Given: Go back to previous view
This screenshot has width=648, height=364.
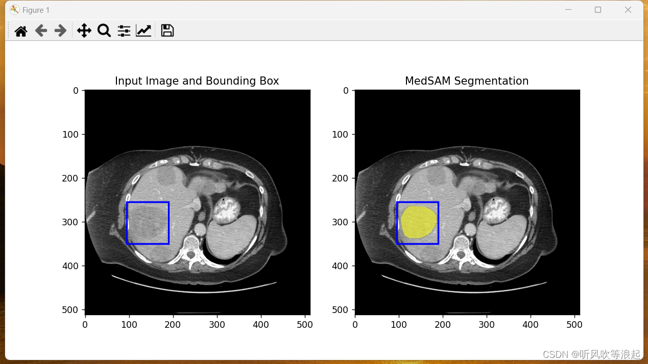Looking at the screenshot, I should click(41, 31).
